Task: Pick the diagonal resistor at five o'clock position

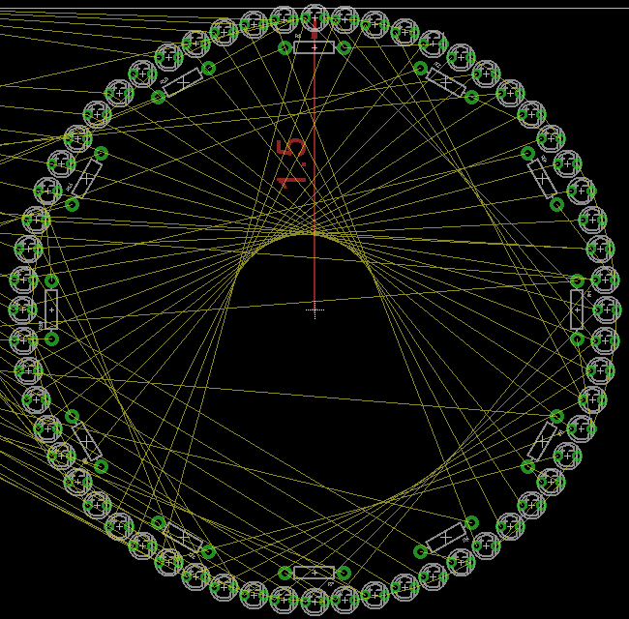Action: click(446, 537)
